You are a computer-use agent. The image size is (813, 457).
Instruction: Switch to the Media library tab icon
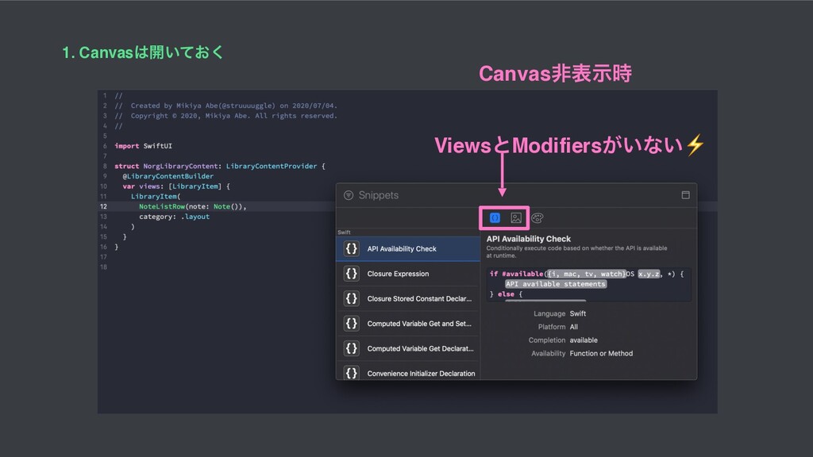pos(516,218)
